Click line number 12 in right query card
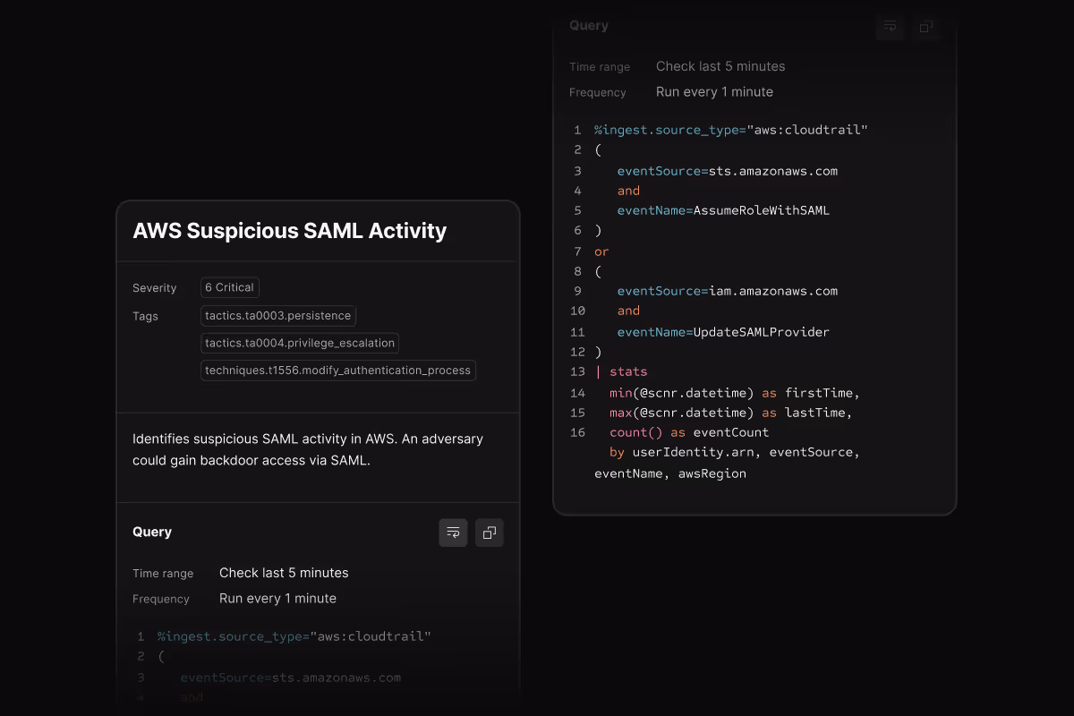 tap(577, 352)
